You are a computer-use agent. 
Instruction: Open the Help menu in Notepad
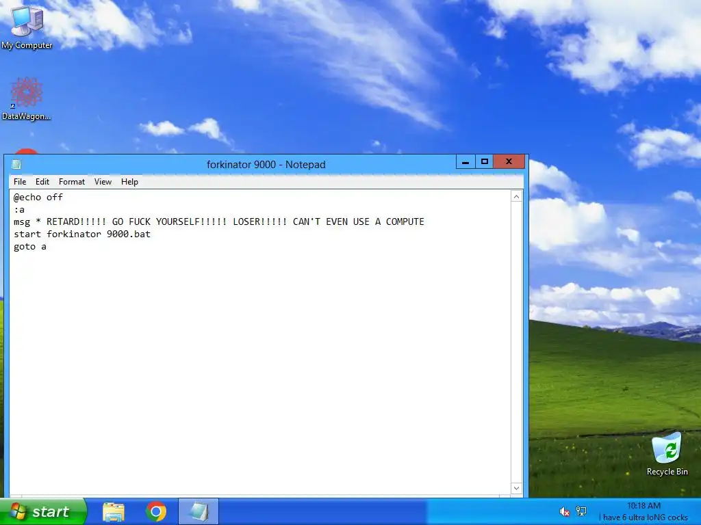129,182
